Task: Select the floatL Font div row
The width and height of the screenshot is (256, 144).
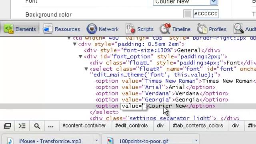Action: coord(173,63)
